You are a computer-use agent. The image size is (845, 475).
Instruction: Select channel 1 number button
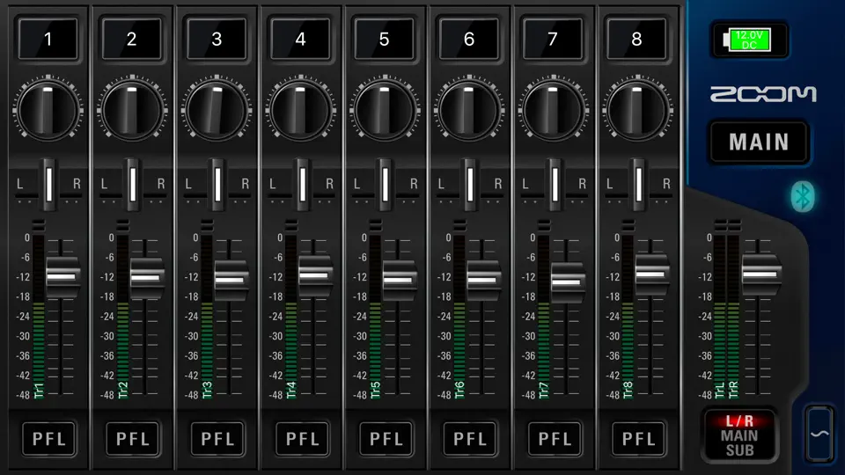(x=48, y=39)
